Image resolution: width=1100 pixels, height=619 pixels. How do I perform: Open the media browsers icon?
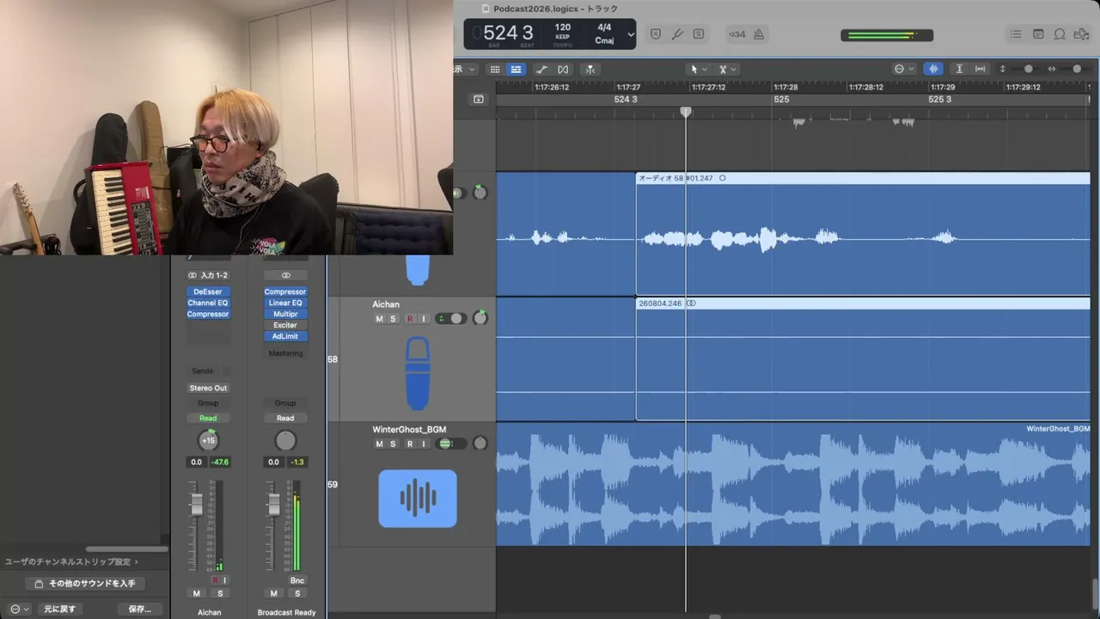[x=1081, y=34]
